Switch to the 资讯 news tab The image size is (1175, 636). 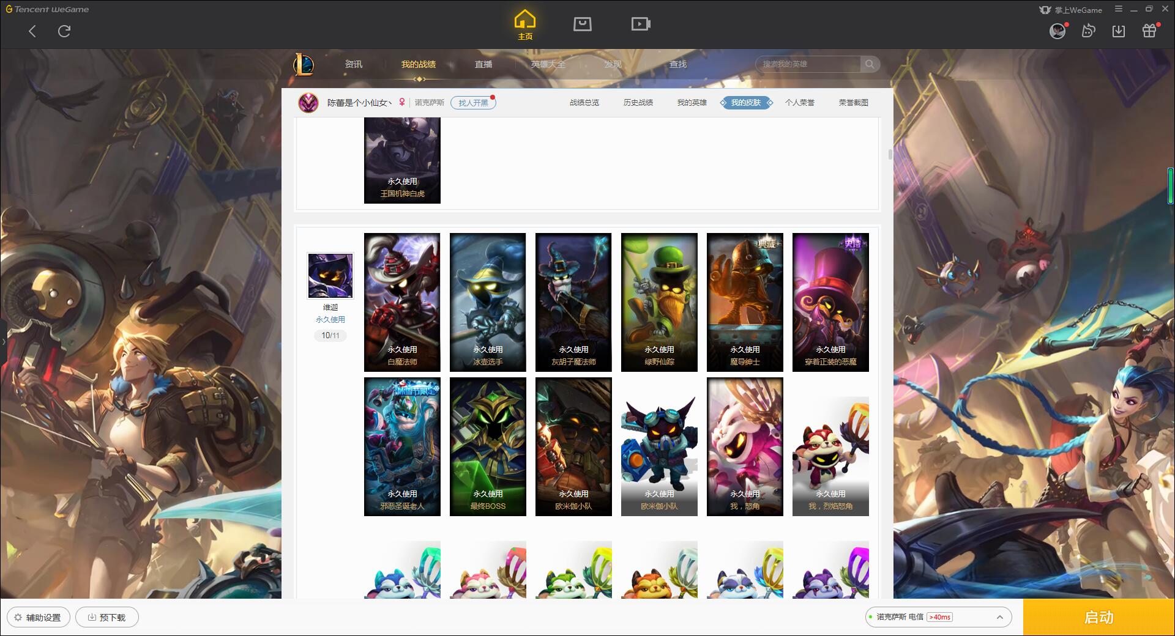coord(353,64)
